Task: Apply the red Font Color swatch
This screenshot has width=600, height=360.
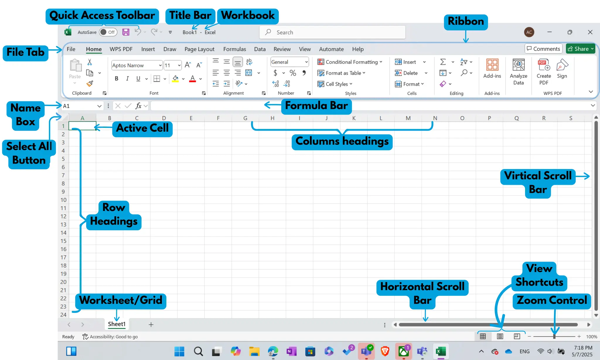Action: [192, 79]
